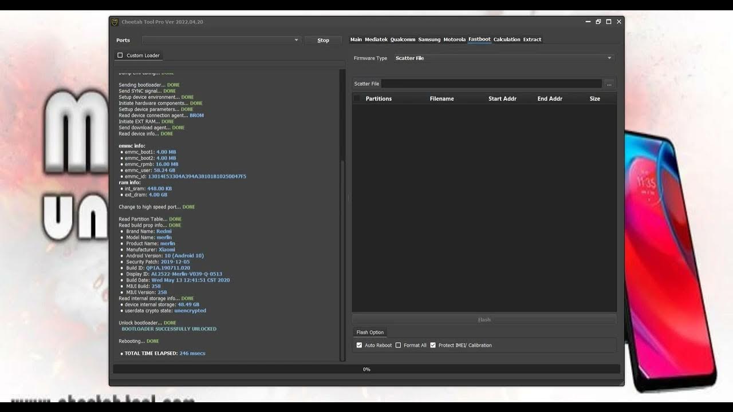Open the Extract tab
Viewport: 733px width, 412px height.
(x=532, y=39)
